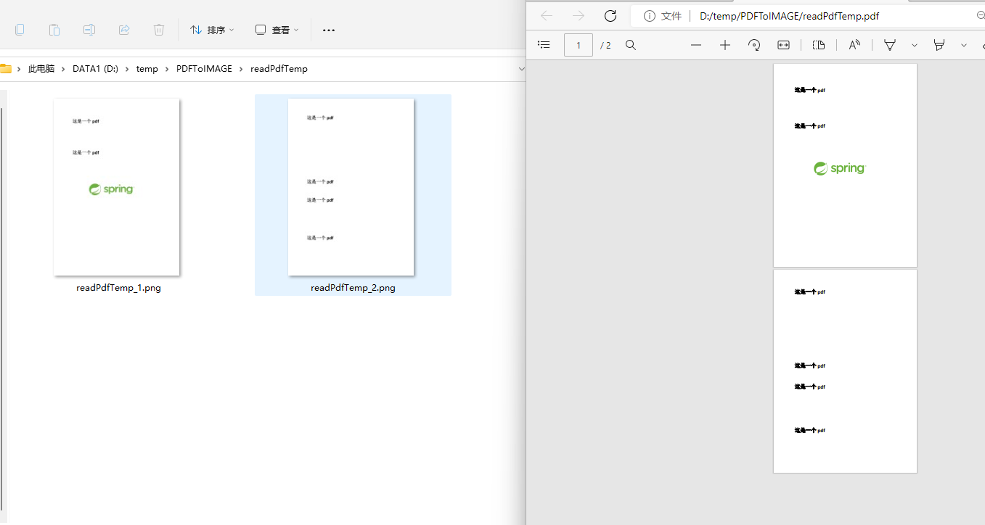The width and height of the screenshot is (985, 525).
Task: Open the Draw tool options dropdown
Action: [x=915, y=45]
